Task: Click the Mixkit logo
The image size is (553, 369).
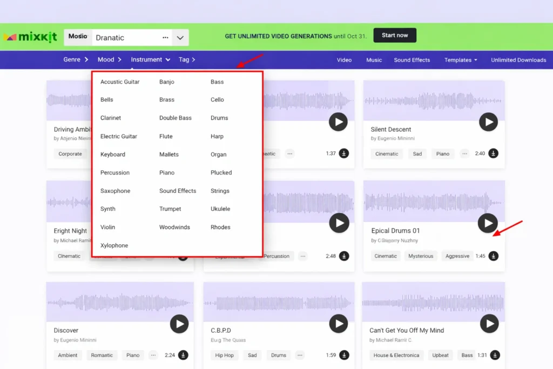Action: pos(30,37)
